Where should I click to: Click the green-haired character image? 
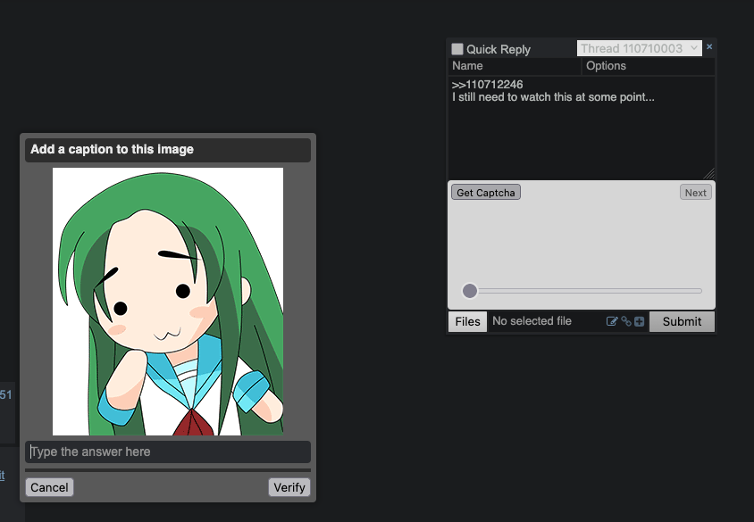click(x=168, y=302)
